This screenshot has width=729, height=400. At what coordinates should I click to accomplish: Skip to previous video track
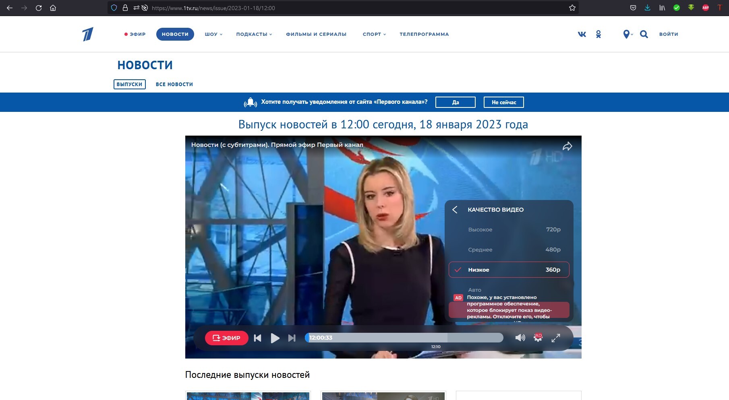pos(258,338)
